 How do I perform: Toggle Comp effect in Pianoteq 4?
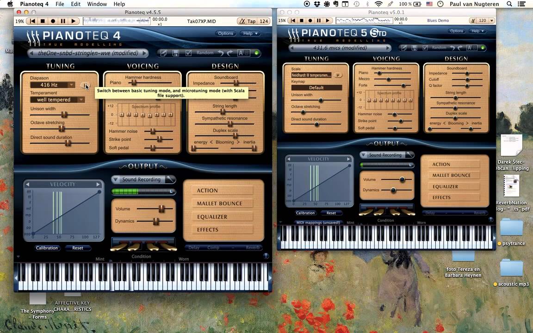[213, 248]
